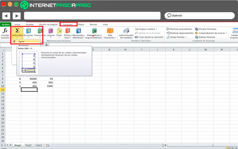The height and width of the screenshot is (149, 238).
Task: Select the Hoja1 sheet tab
Action: pos(18,145)
